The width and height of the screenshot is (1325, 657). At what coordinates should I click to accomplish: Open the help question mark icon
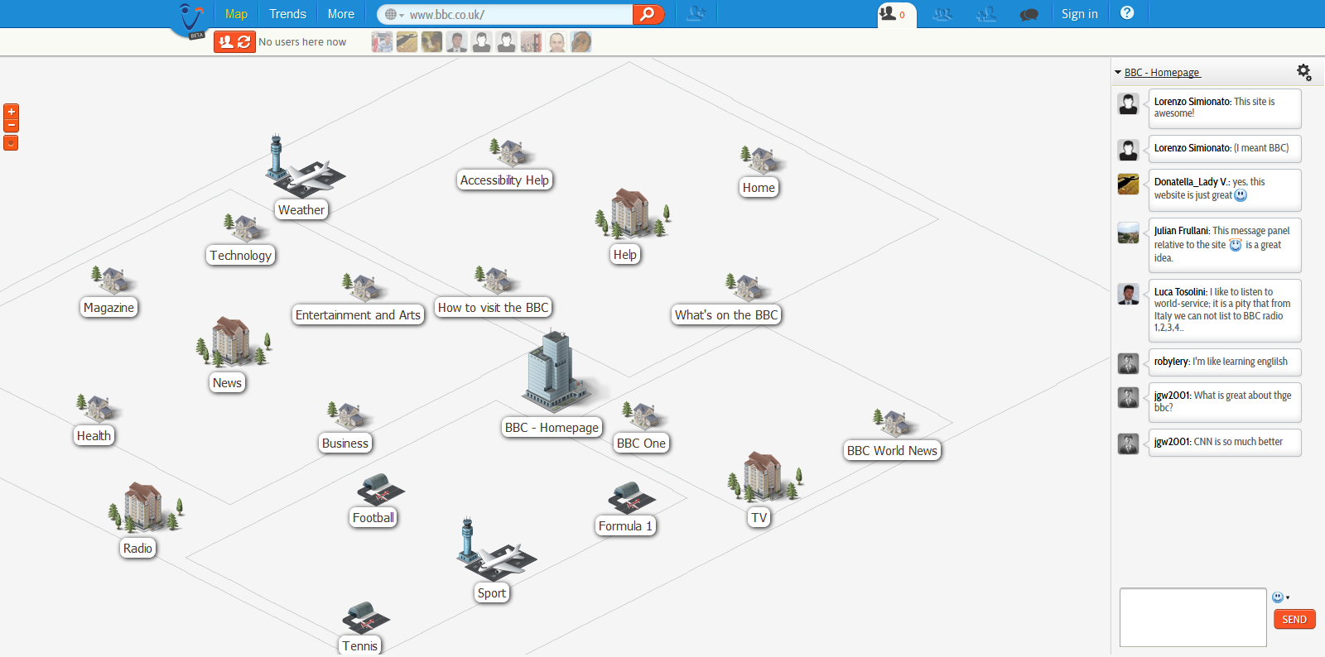click(x=1127, y=13)
